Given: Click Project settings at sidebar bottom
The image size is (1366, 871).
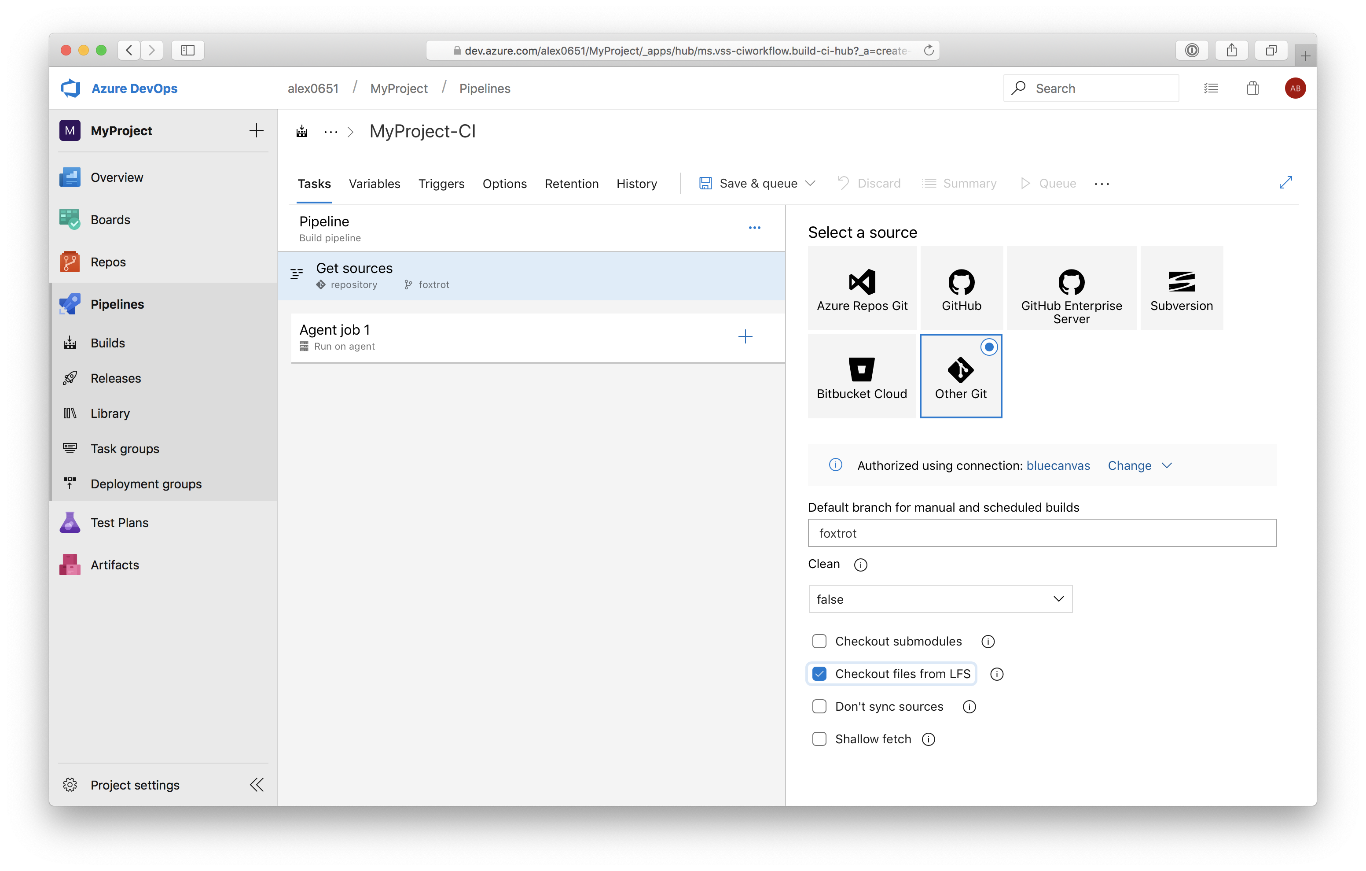Looking at the screenshot, I should click(135, 785).
